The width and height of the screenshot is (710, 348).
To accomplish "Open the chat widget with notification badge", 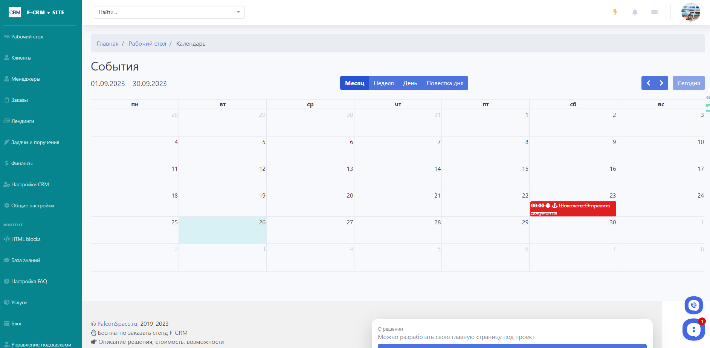I will pyautogui.click(x=693, y=330).
